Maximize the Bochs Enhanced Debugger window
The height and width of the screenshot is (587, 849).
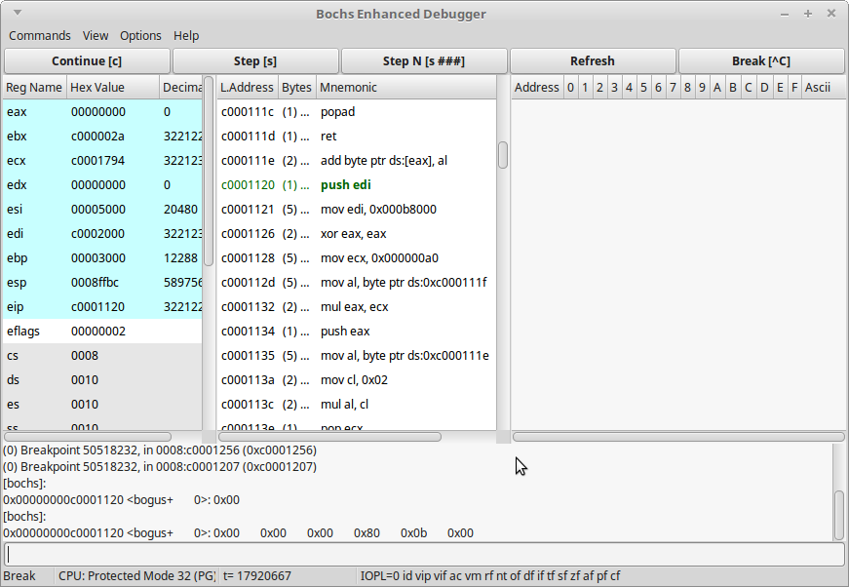point(808,14)
